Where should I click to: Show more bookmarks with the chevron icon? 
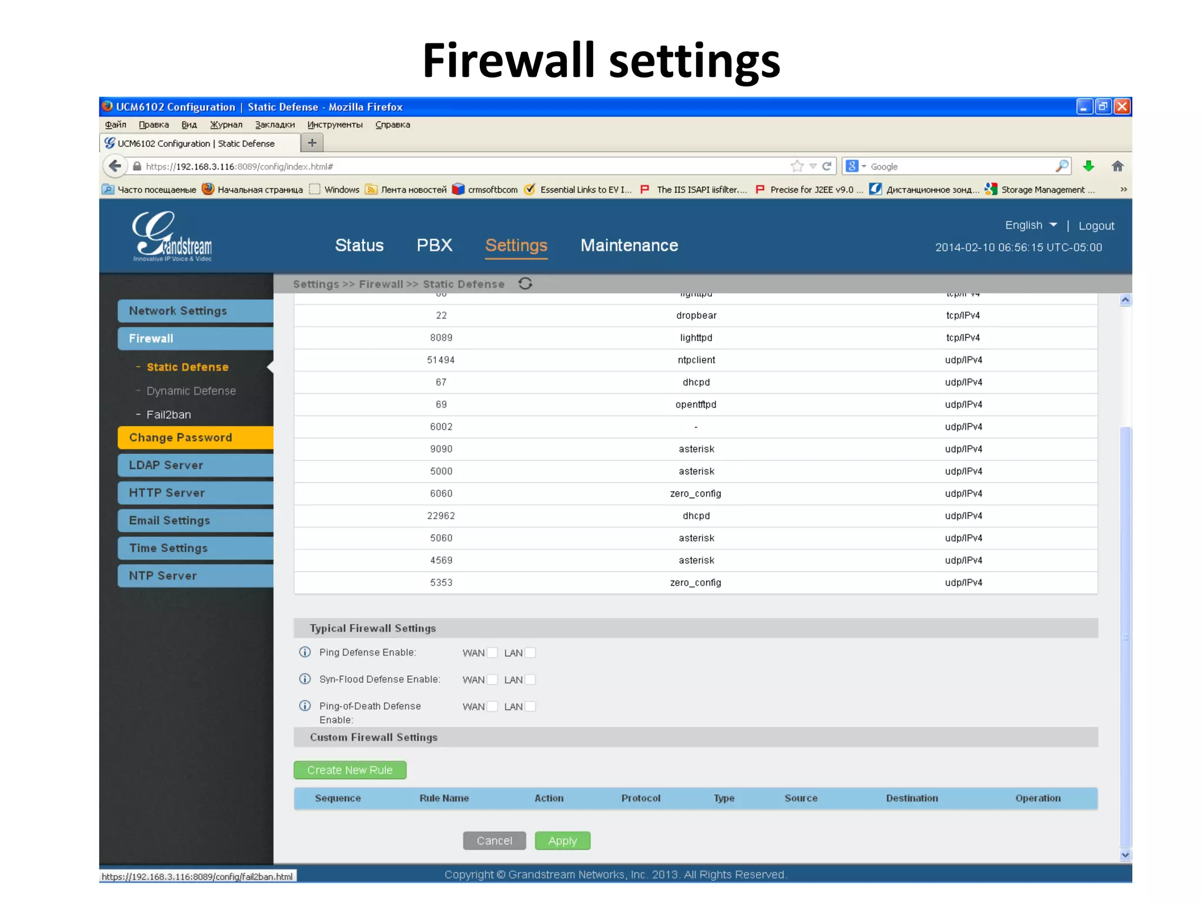[x=1123, y=189]
